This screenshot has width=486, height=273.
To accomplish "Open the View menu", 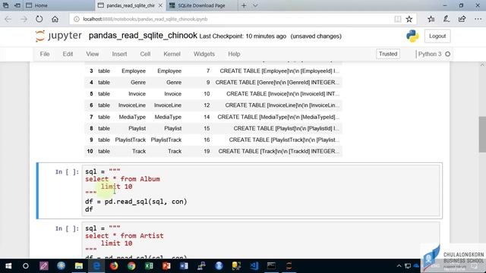I will click(x=93, y=54).
